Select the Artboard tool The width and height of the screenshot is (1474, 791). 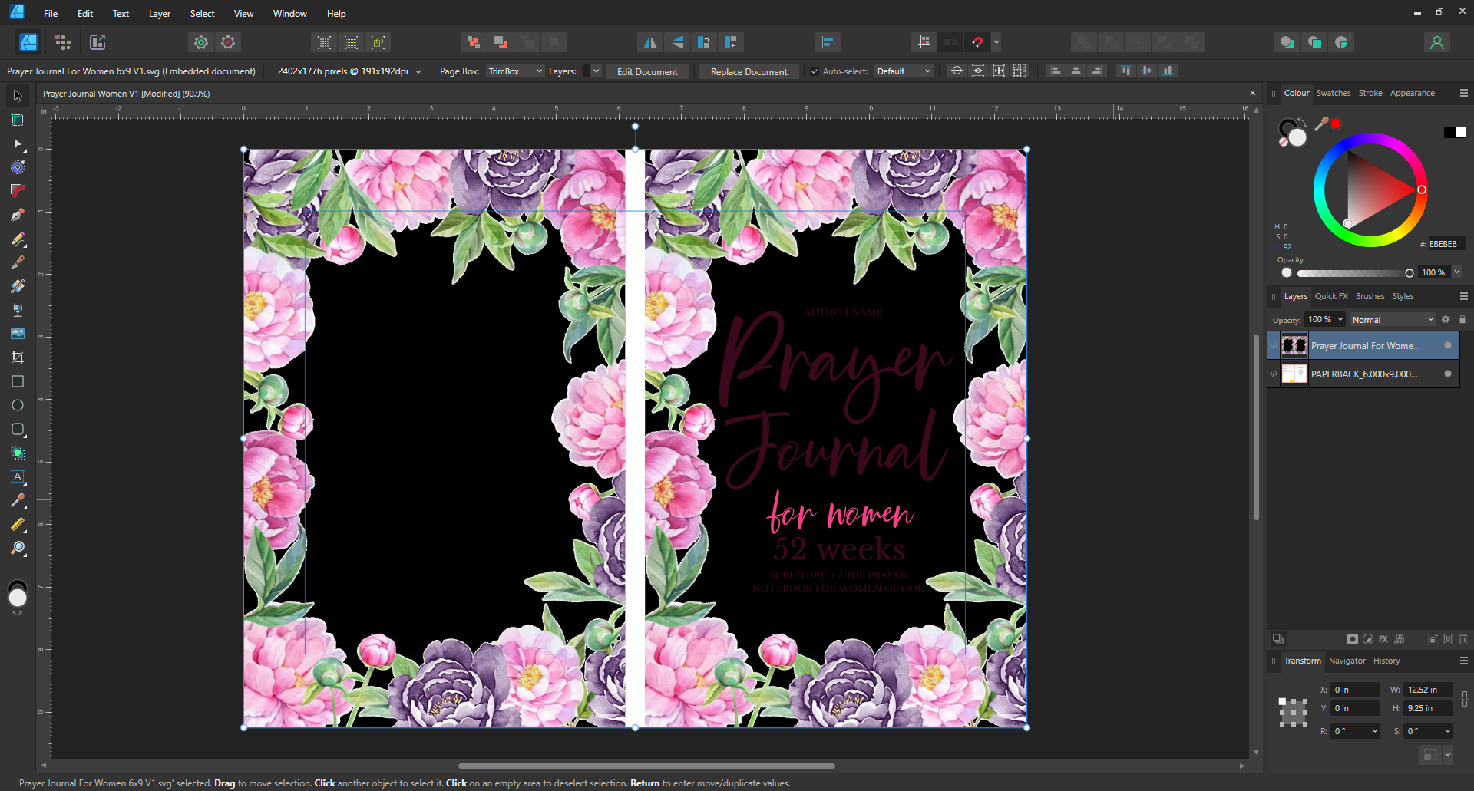tap(18, 120)
